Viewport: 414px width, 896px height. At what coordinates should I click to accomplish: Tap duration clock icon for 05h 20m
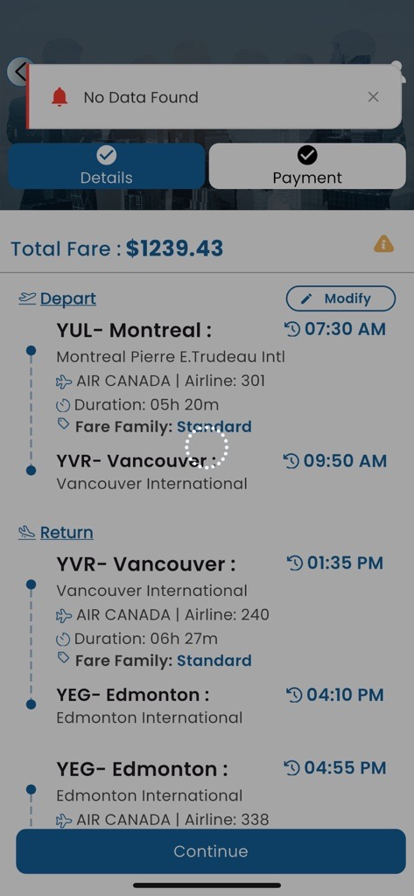[64, 406]
